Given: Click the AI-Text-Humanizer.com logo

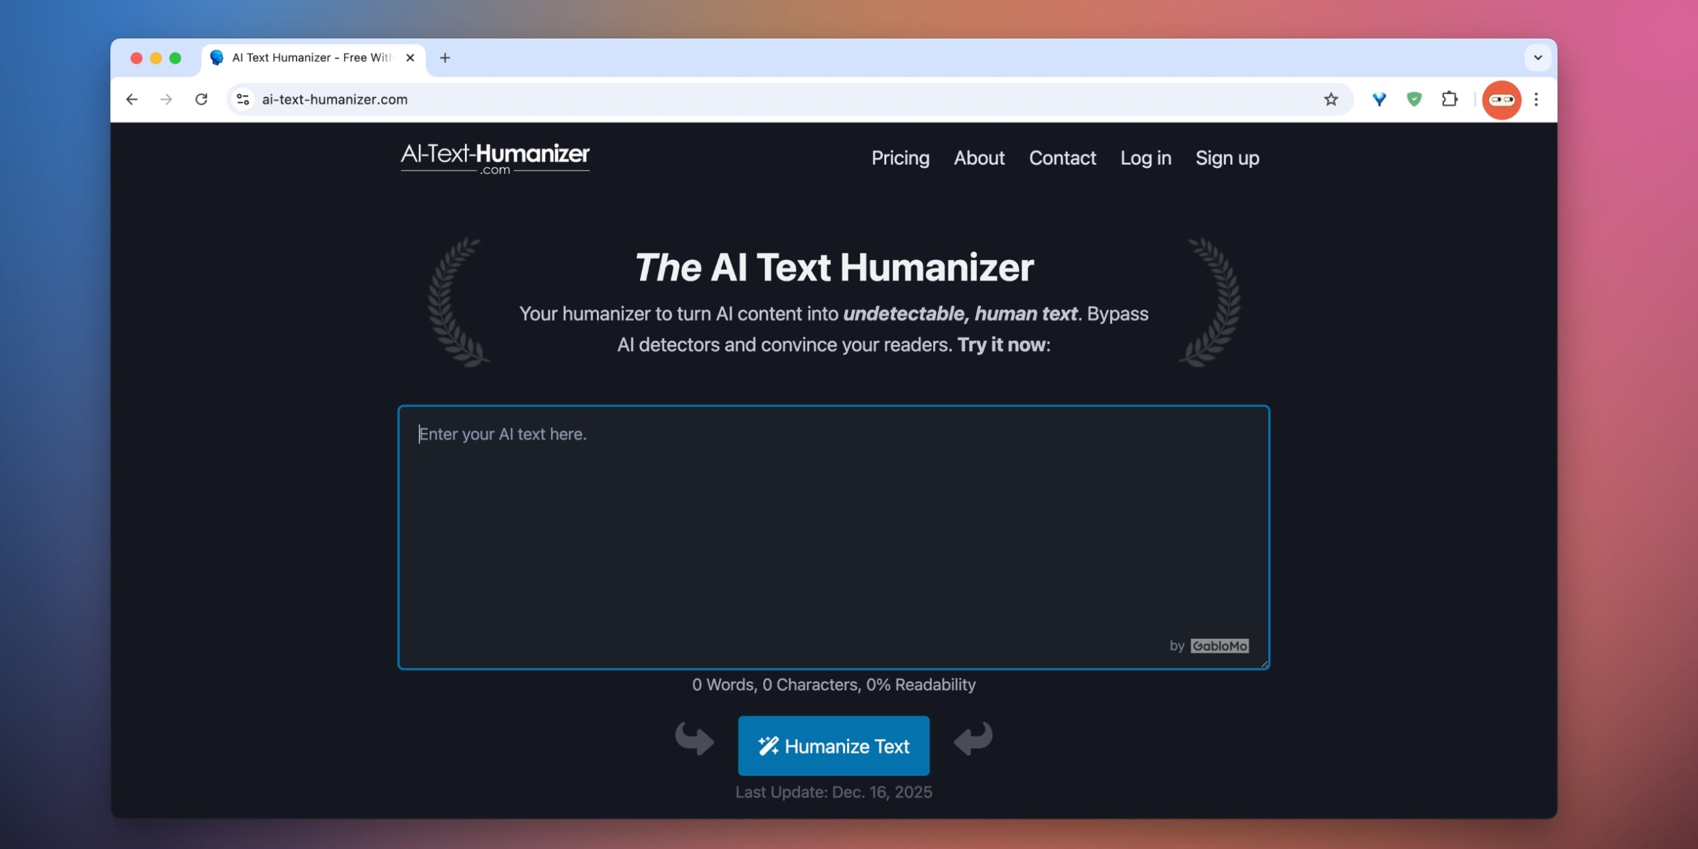Looking at the screenshot, I should click(495, 158).
